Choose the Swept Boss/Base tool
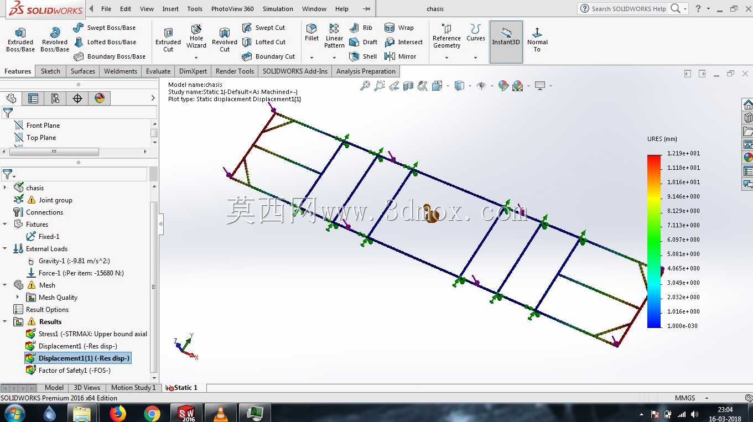This screenshot has width=753, height=422. click(105, 28)
